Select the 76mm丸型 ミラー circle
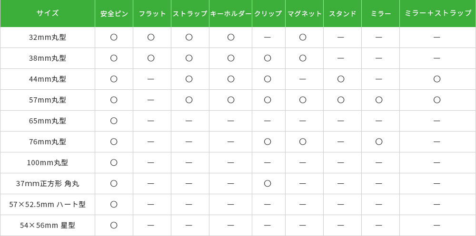 379,142
